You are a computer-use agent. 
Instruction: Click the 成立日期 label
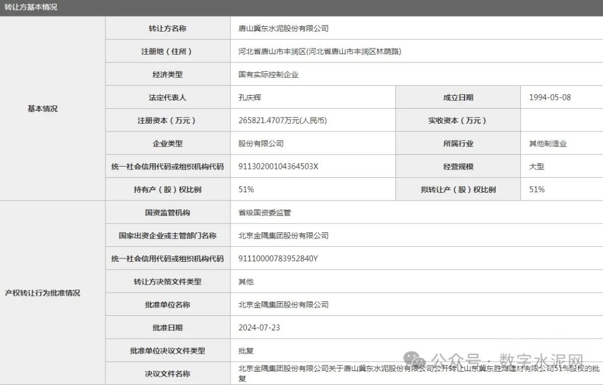pyautogui.click(x=458, y=98)
